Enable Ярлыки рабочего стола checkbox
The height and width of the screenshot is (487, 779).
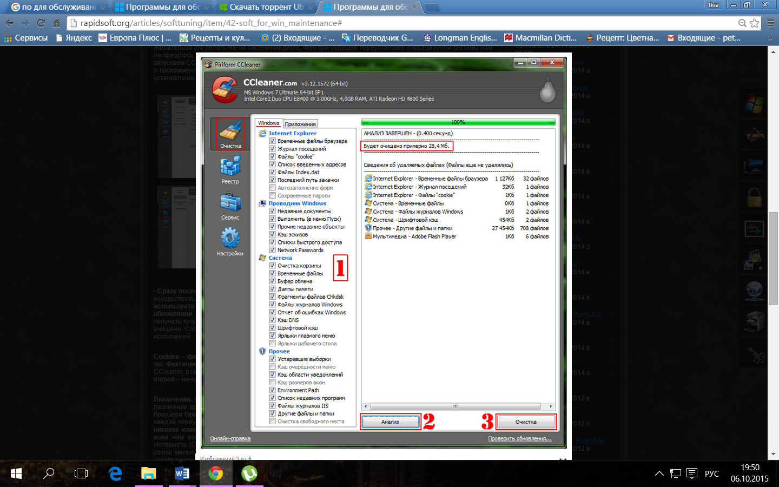click(273, 344)
